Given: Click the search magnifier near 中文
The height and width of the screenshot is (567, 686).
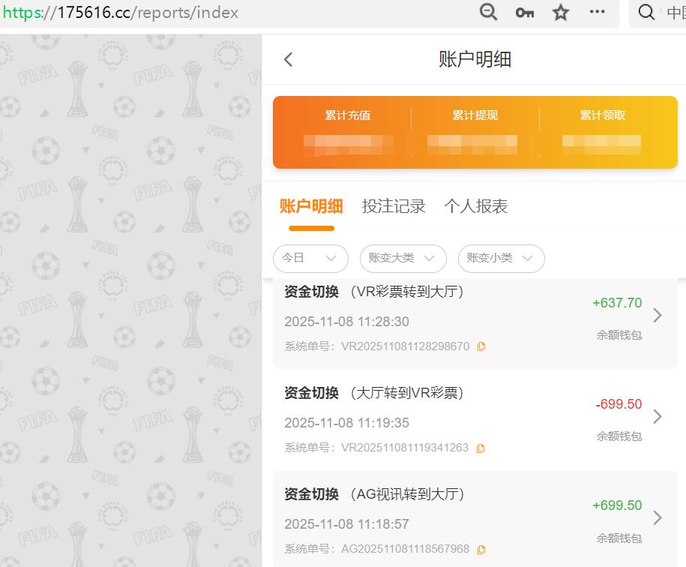Looking at the screenshot, I should tap(645, 13).
